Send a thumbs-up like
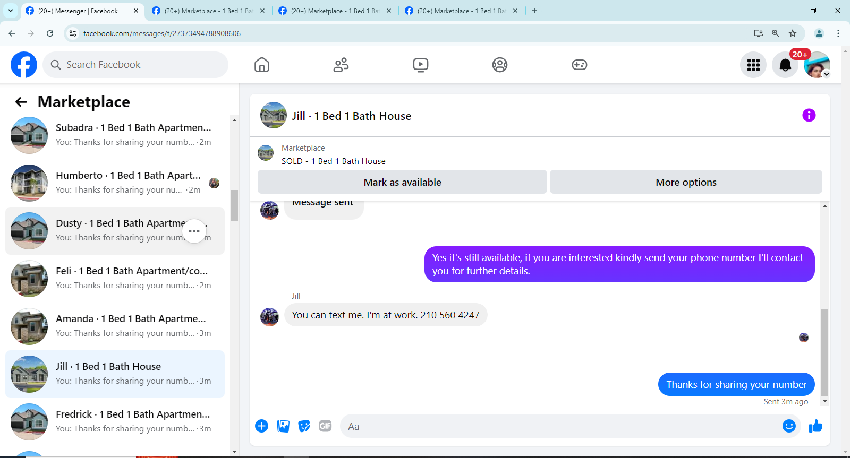Screen dimensions: 850x458 [815, 426]
